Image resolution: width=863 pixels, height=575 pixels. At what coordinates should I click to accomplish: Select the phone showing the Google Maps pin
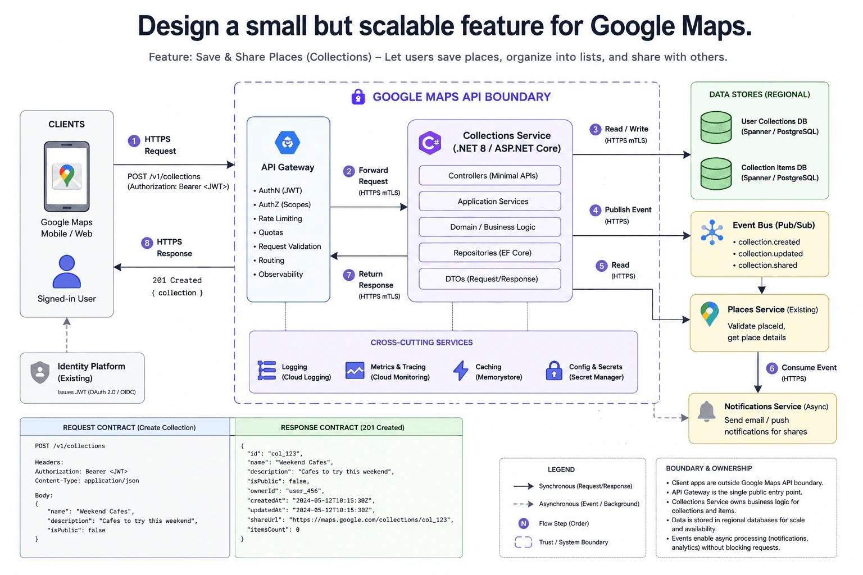(67, 176)
